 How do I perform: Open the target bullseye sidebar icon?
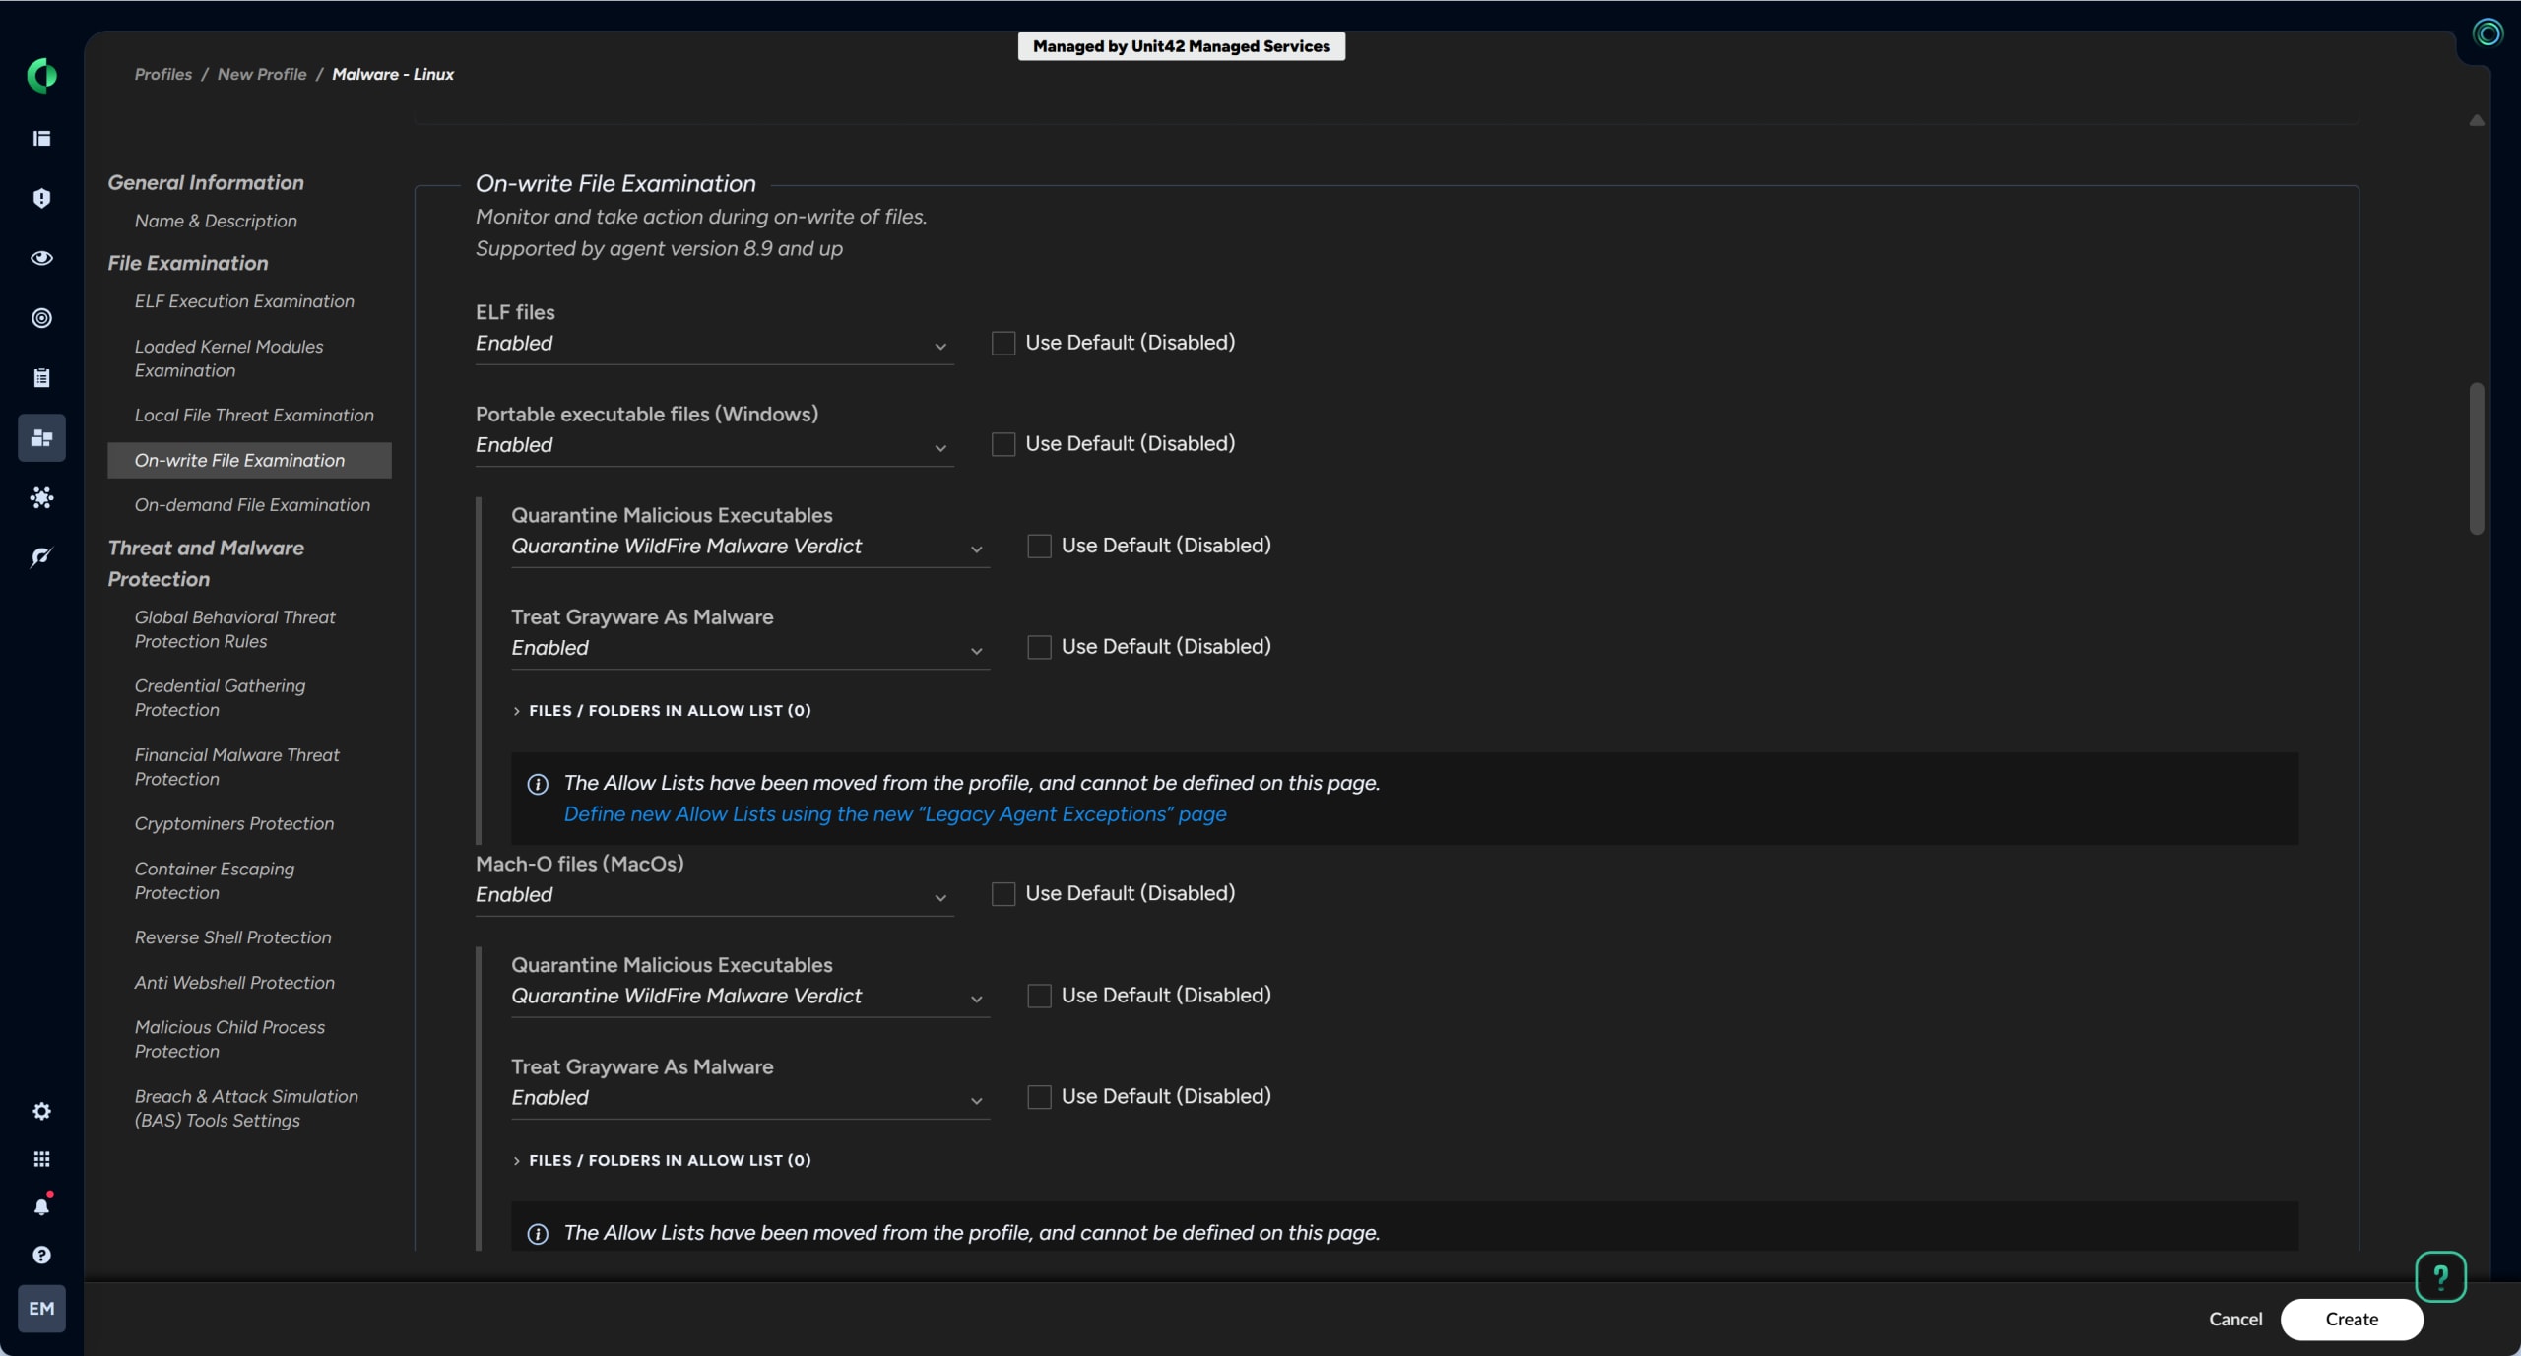(41, 318)
